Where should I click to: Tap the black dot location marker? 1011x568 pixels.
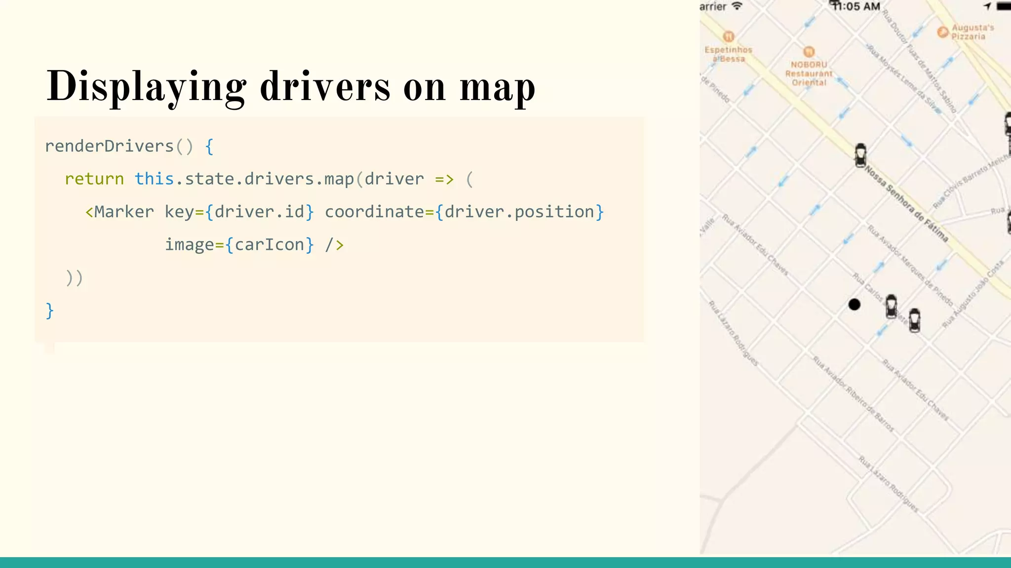pos(855,305)
